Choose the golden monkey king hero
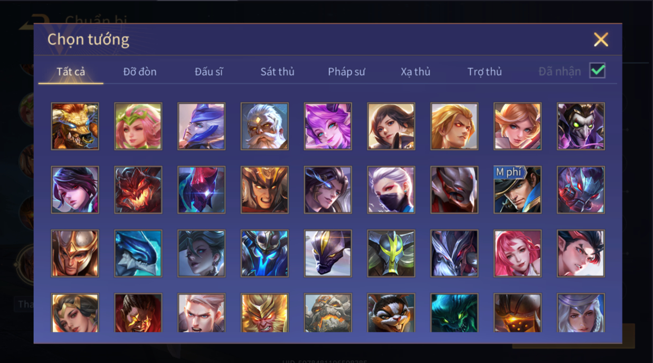Image resolution: width=653 pixels, height=363 pixels. coord(264,313)
